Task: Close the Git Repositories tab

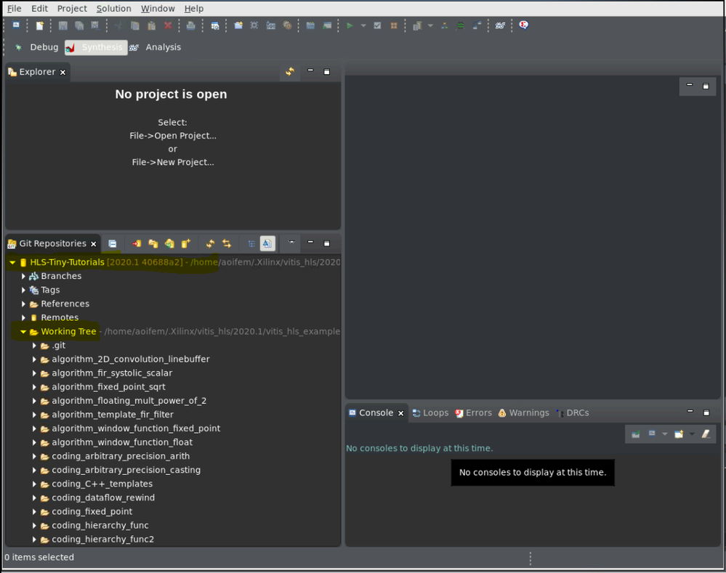Action: [x=94, y=244]
